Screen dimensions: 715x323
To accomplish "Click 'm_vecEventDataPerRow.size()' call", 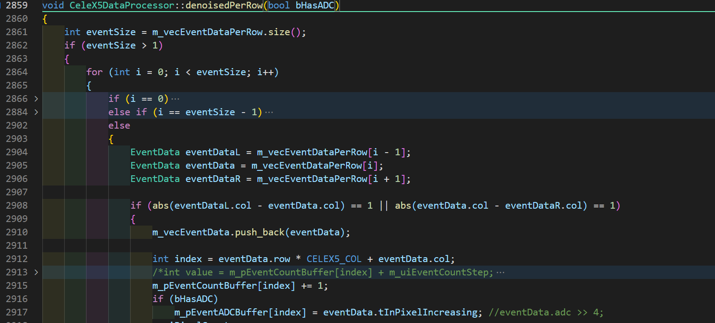I will (227, 32).
